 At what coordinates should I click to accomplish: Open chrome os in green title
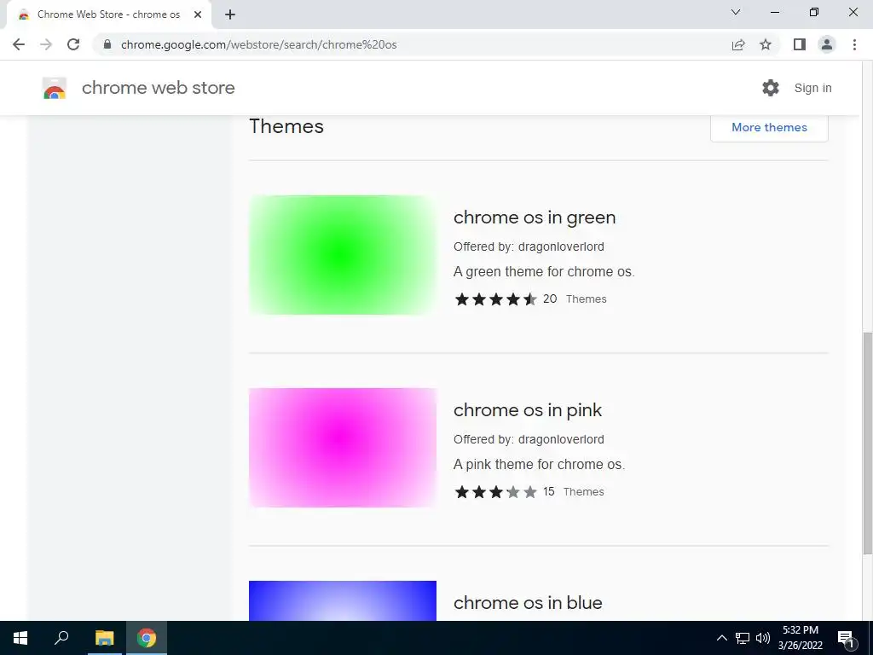coord(535,217)
